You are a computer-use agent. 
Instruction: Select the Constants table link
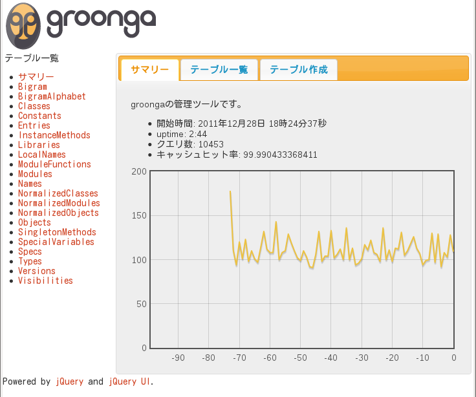(39, 116)
